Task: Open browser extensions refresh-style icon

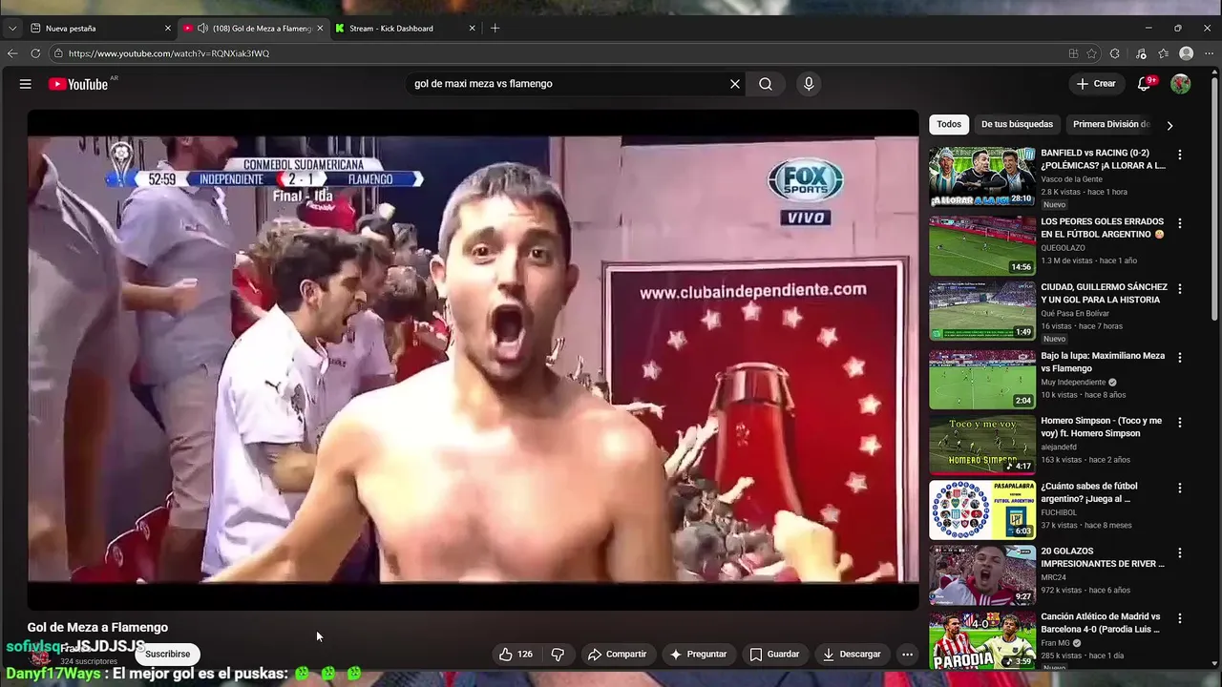Action: tap(1115, 53)
